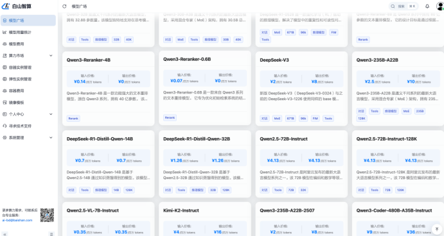The image size is (444, 236).
Task: Click ¥36 output price on Qwen3-Coder-480B card
Action: (411, 232)
